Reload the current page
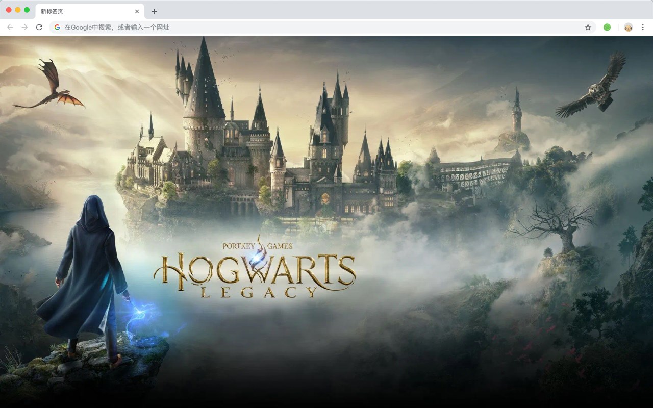Image resolution: width=653 pixels, height=408 pixels. 39,27
